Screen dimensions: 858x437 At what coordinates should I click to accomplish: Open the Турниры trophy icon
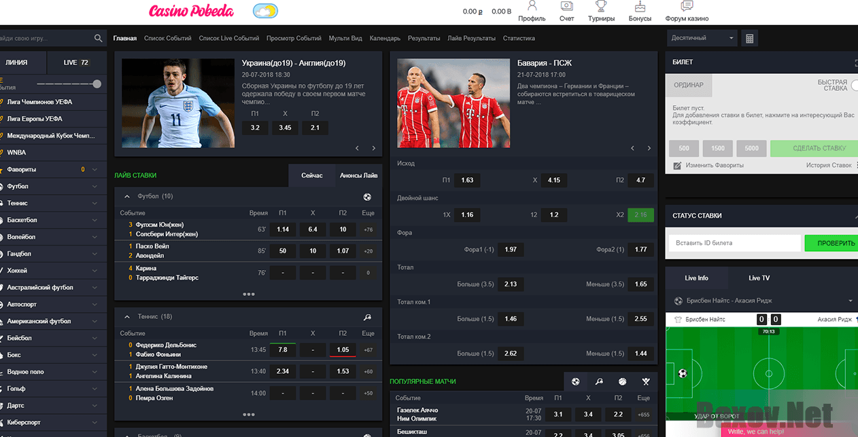coord(601,7)
